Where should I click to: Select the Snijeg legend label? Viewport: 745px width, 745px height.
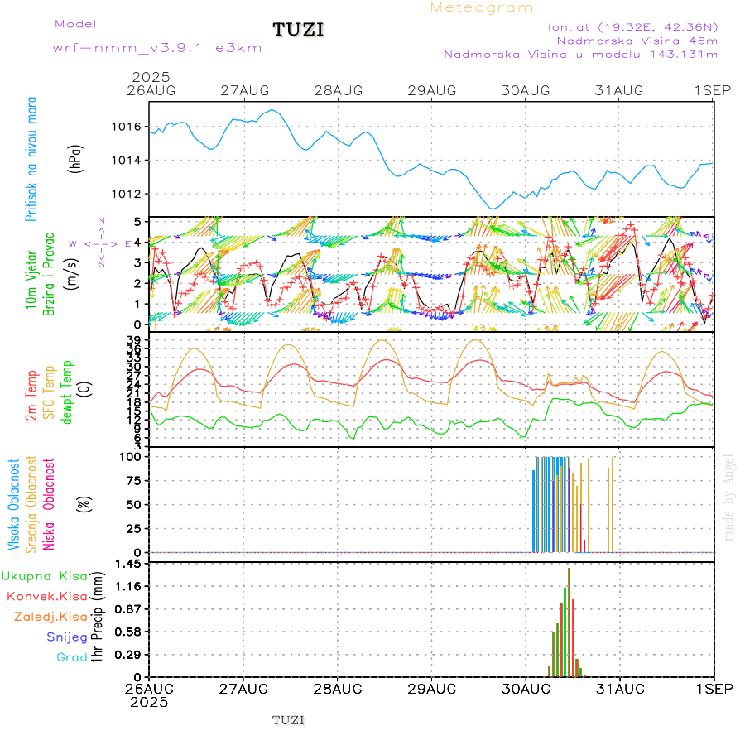pyautogui.click(x=67, y=637)
